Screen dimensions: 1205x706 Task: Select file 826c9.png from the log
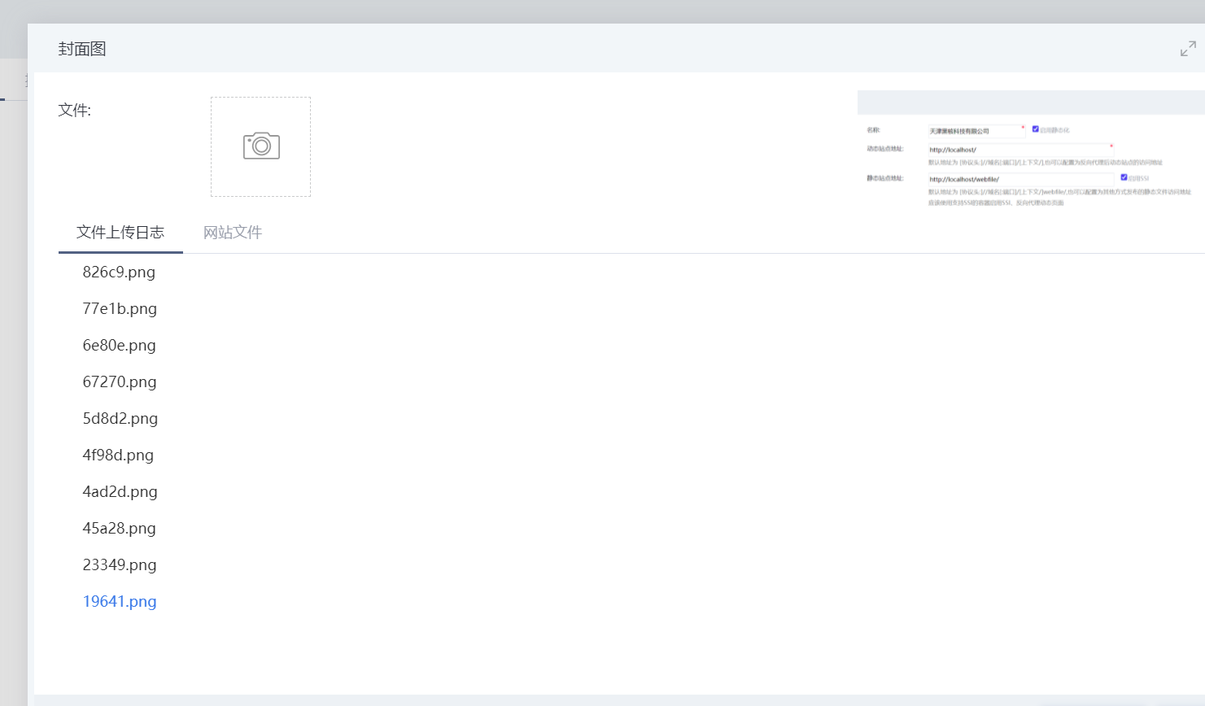(x=119, y=272)
